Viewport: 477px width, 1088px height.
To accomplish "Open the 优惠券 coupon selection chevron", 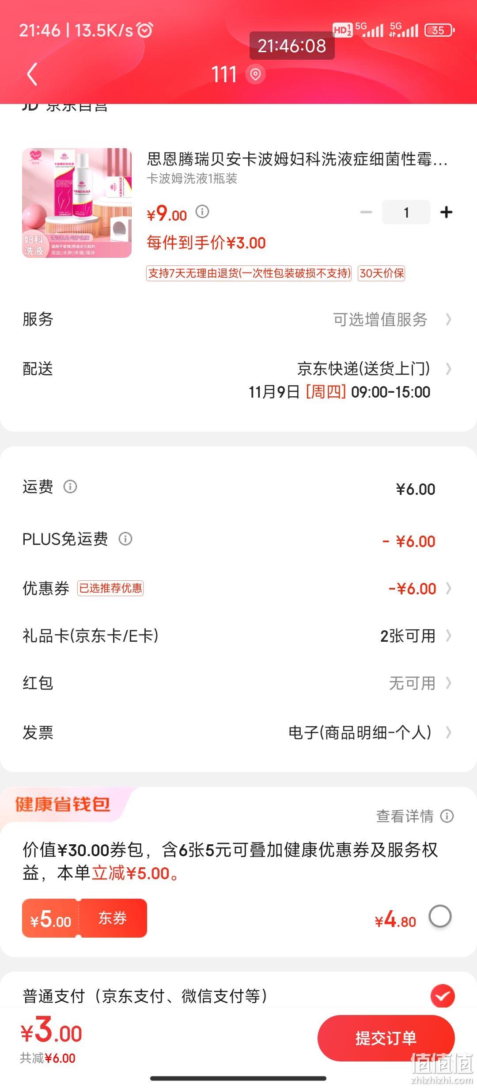I will pyautogui.click(x=449, y=588).
